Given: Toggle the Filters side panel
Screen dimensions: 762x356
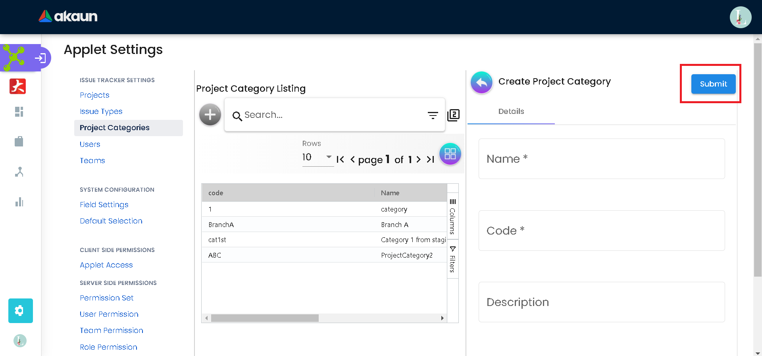Looking at the screenshot, I should tap(452, 259).
